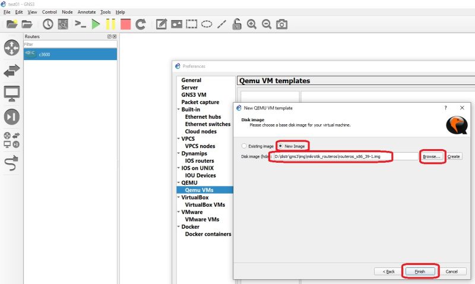Select GNS3 VM in Preferences tree
This screenshot has width=475, height=284.
point(194,94)
